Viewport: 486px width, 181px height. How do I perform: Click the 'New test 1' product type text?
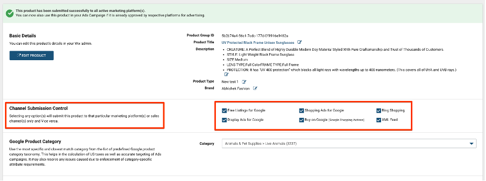pyautogui.click(x=230, y=82)
